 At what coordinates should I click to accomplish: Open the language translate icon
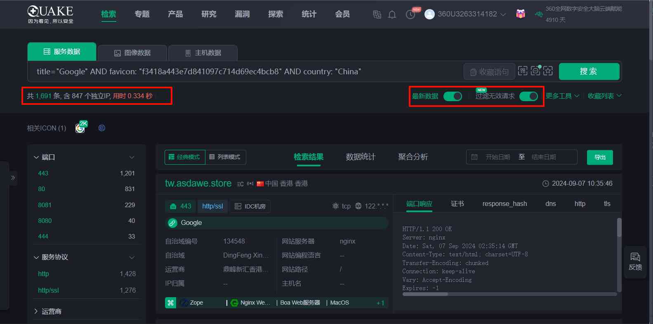pyautogui.click(x=377, y=14)
